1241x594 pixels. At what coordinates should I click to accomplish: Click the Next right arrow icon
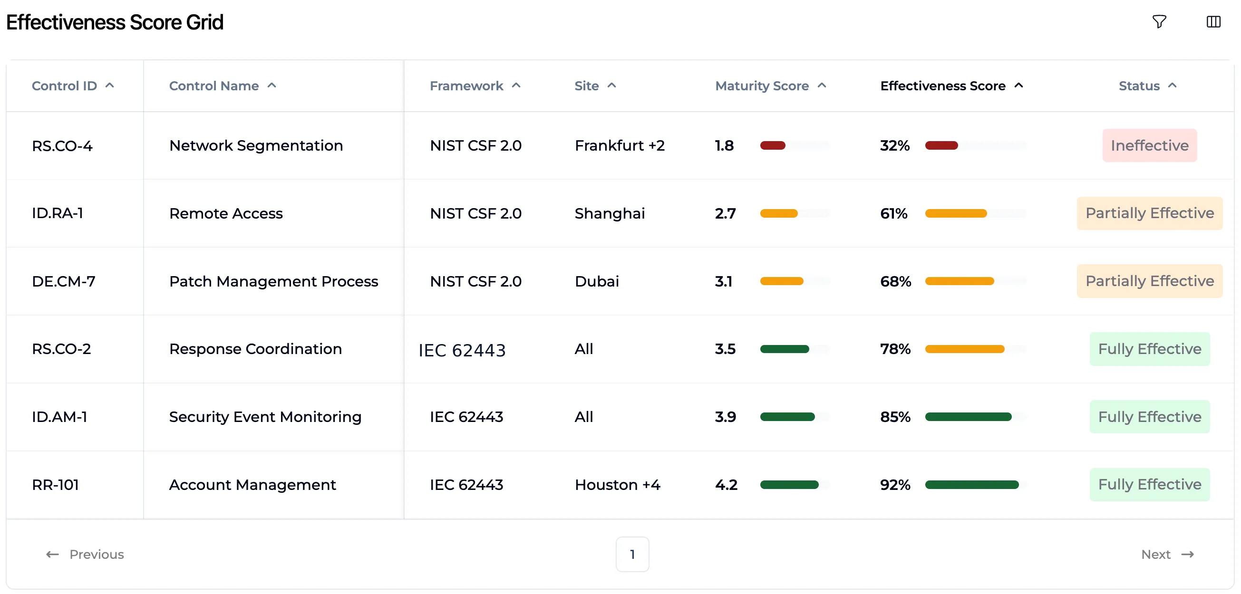[x=1188, y=554]
